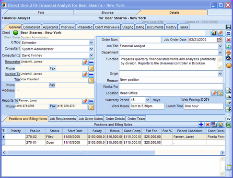Click the search icon above positions grid
This screenshot has height=178, width=233.
220,125
